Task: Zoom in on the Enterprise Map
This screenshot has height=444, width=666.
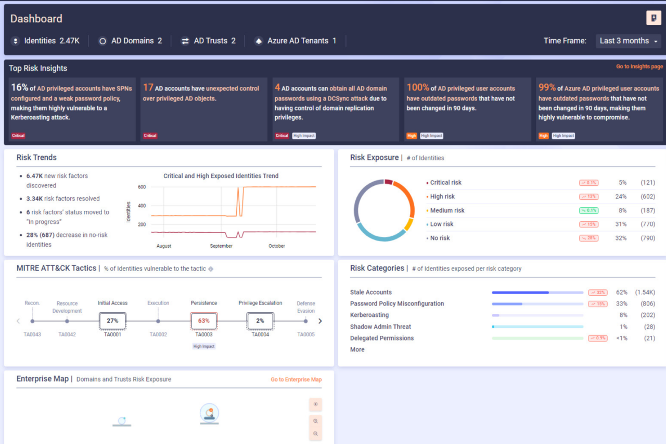Action: [x=315, y=421]
